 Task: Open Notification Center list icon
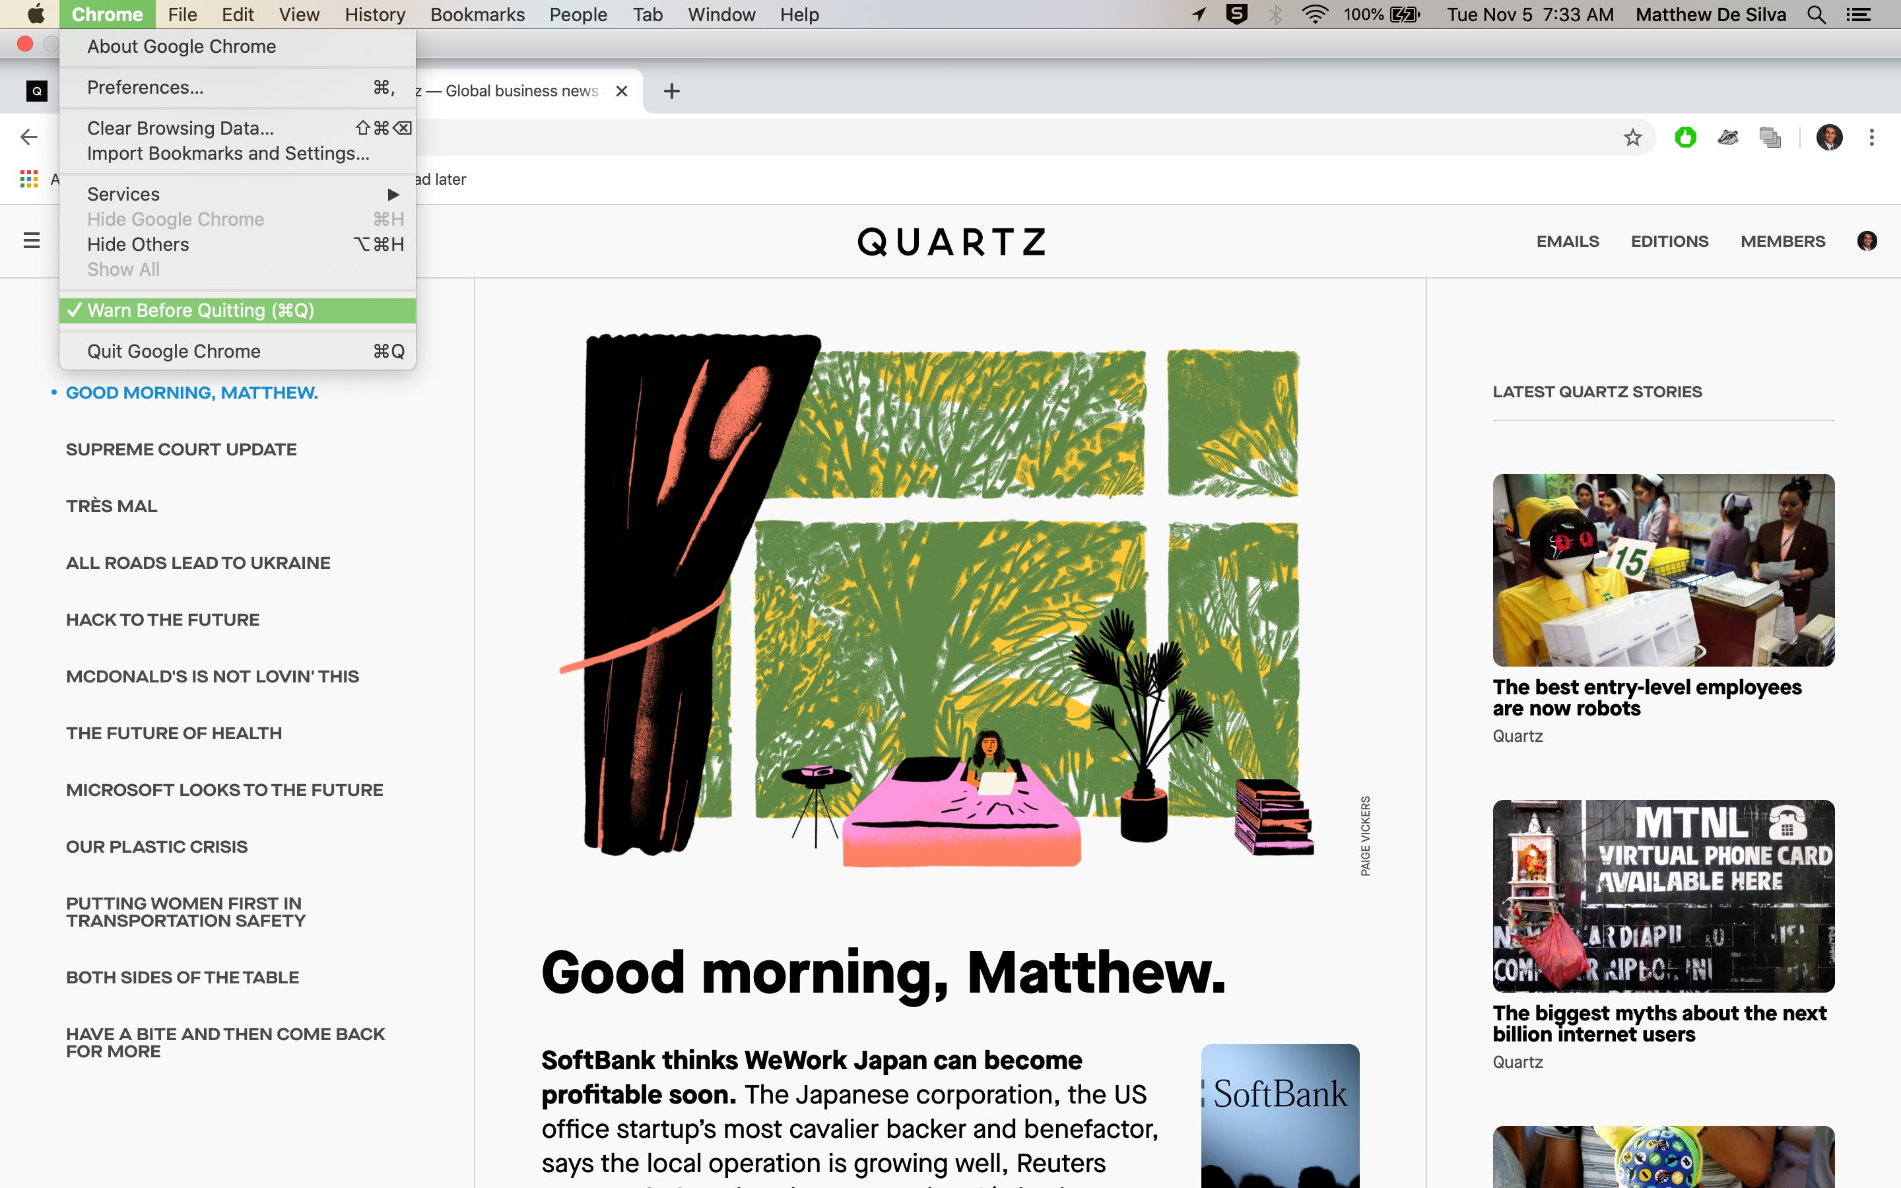coord(1858,14)
